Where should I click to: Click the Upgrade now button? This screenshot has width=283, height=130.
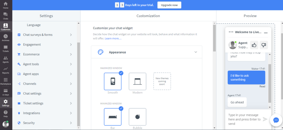[169, 5]
